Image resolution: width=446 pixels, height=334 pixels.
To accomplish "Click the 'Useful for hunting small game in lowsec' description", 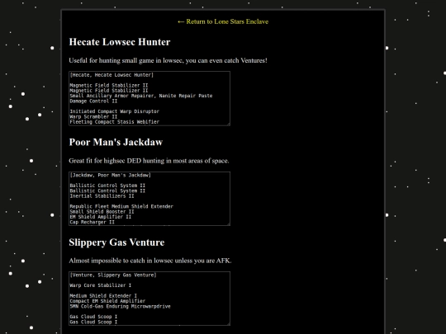I will coord(168,60).
